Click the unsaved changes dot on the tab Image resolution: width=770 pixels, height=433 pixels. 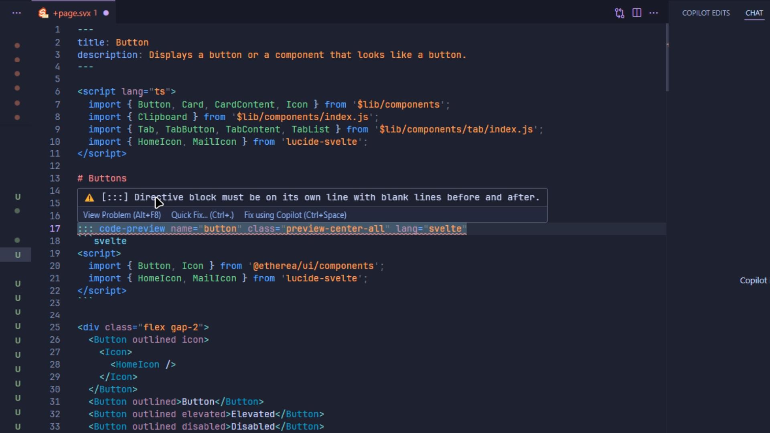(x=105, y=13)
